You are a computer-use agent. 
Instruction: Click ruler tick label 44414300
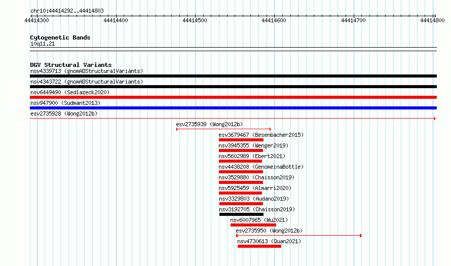37,20
